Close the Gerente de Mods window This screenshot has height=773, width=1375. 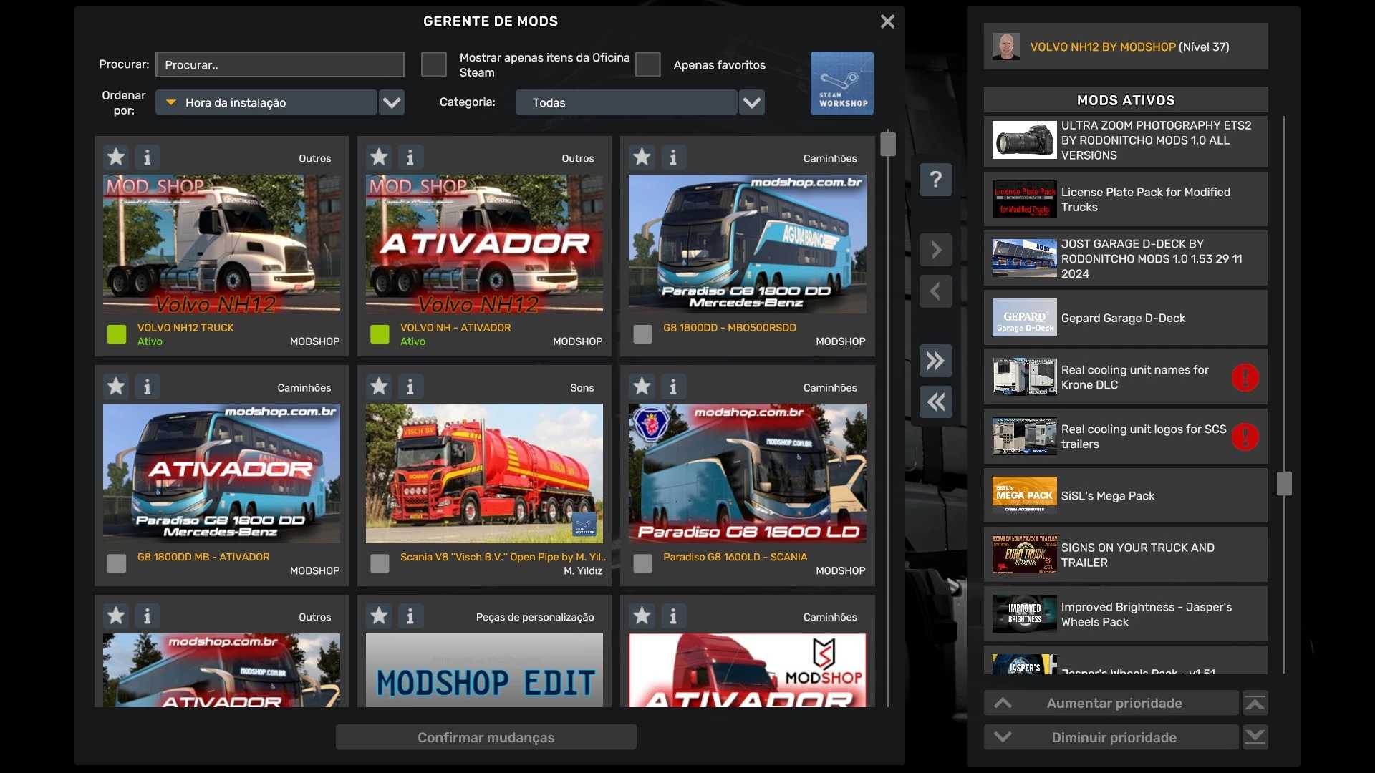(887, 21)
